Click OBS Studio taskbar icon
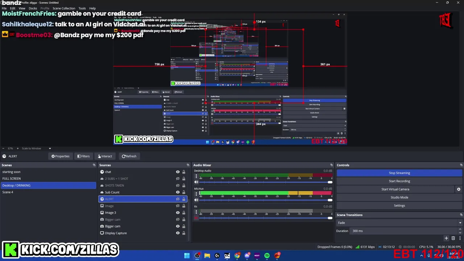The height and width of the screenshot is (261, 464). [x=197, y=256]
